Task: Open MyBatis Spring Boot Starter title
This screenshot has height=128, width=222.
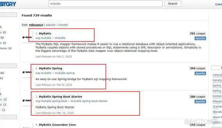Action: [x=61, y=97]
